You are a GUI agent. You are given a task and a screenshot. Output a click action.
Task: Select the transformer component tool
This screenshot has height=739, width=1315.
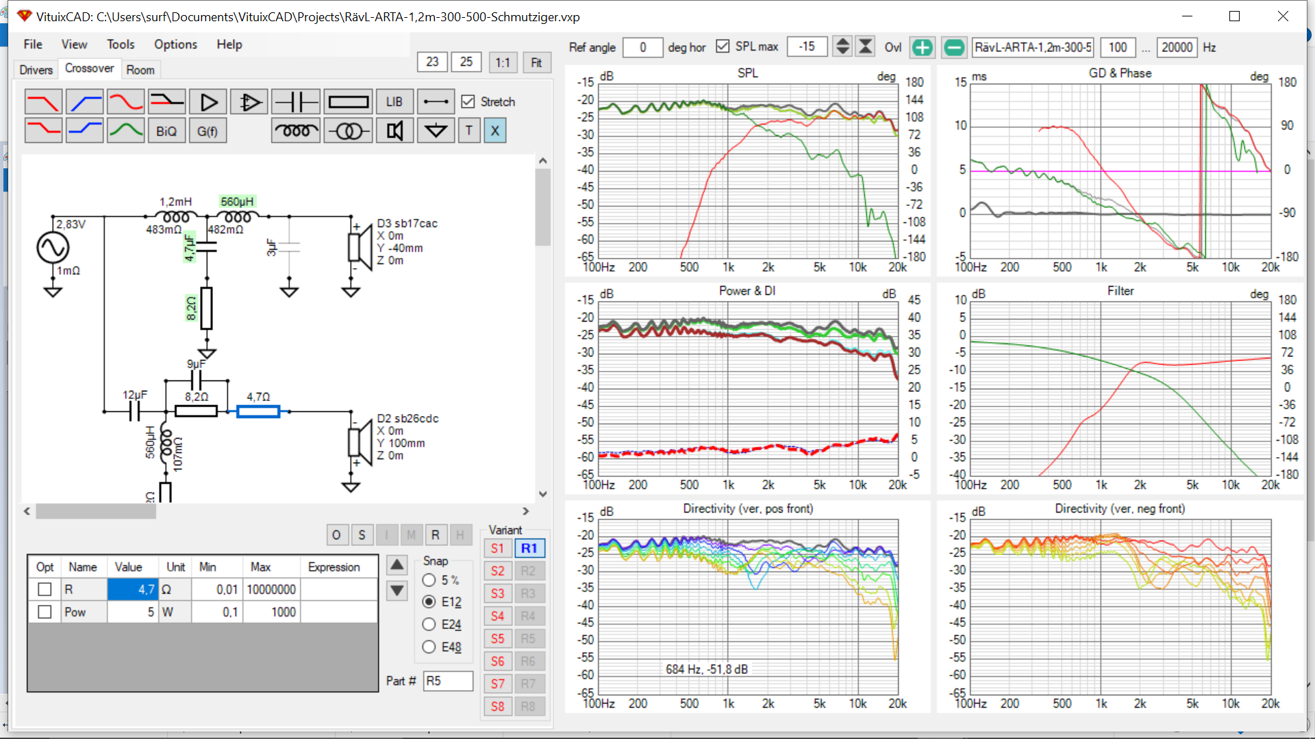coord(348,131)
